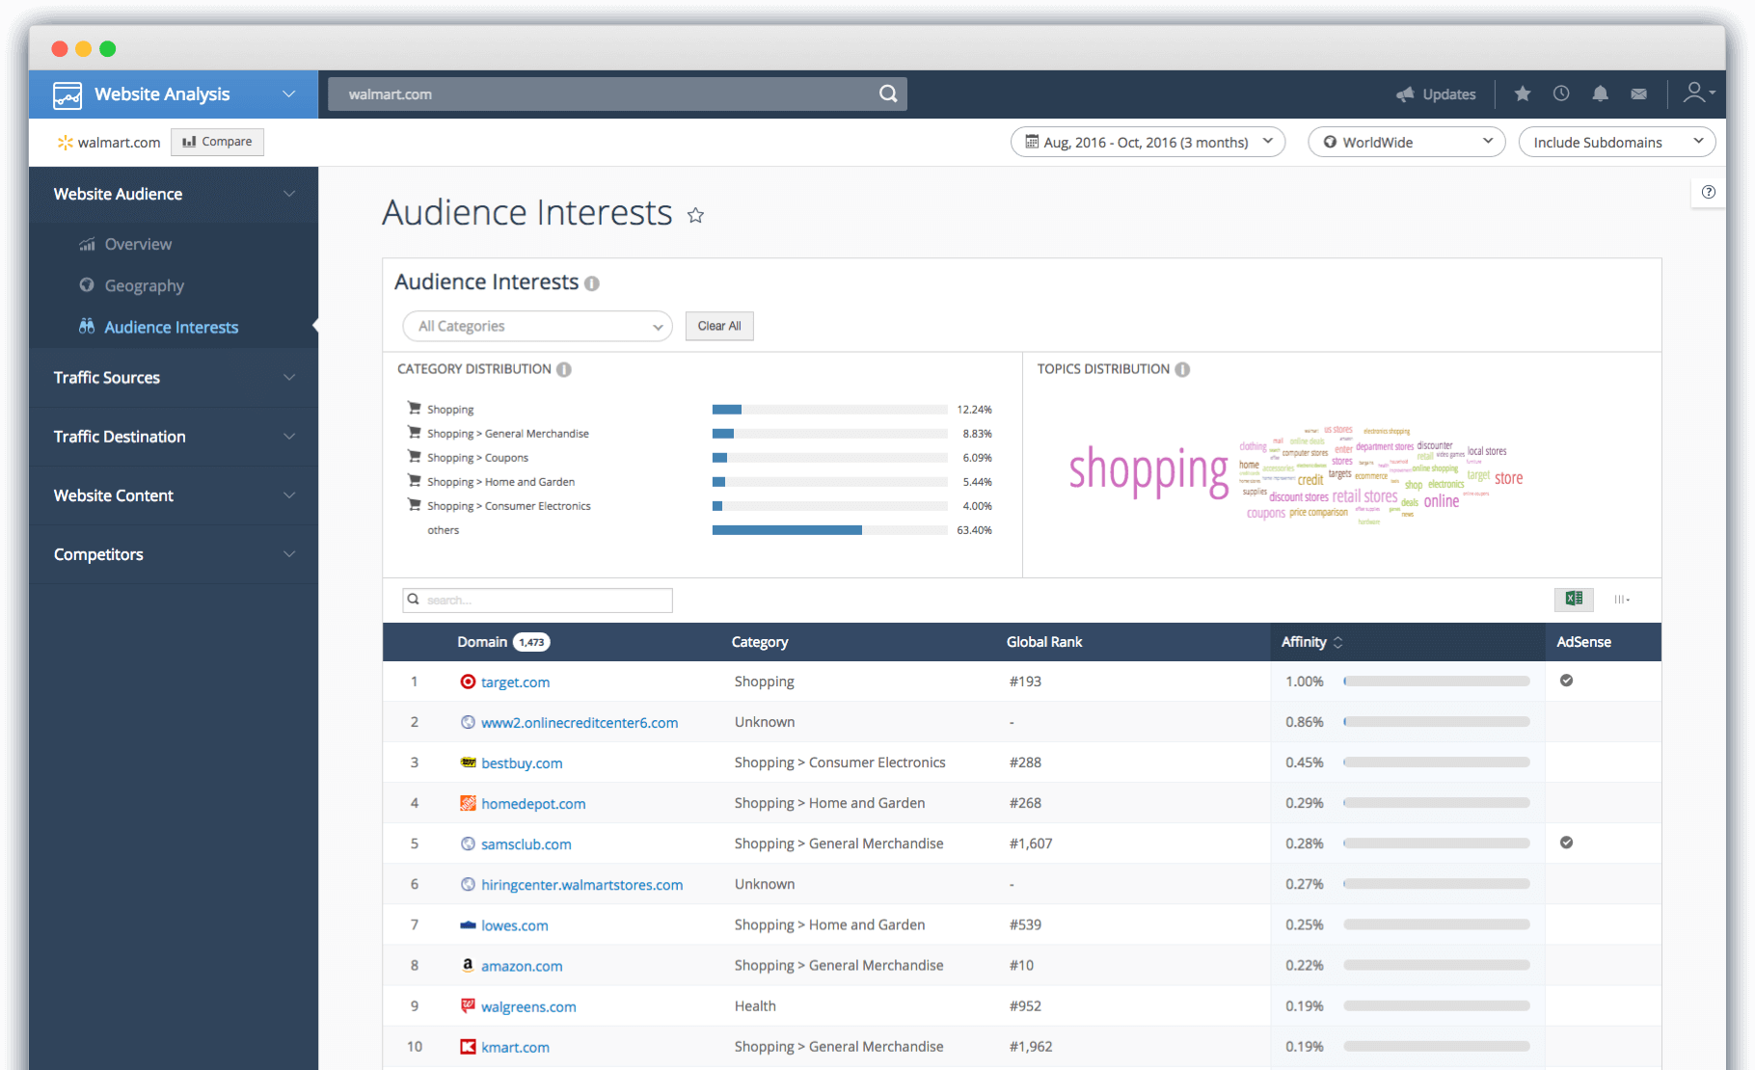This screenshot has width=1755, height=1070.
Task: Export the table to Excel
Action: pos(1574,599)
